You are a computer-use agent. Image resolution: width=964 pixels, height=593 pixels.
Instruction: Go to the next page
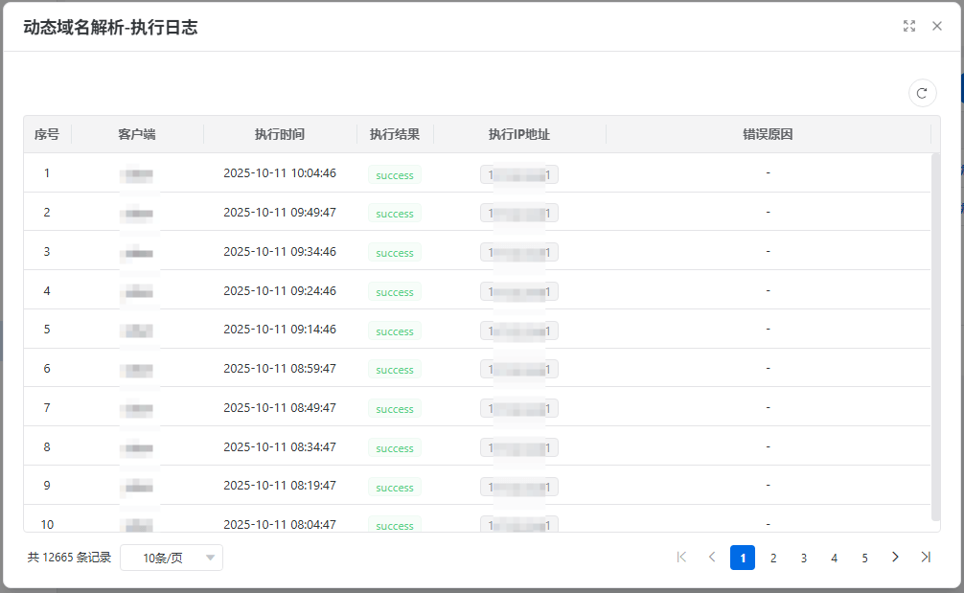[x=895, y=558]
